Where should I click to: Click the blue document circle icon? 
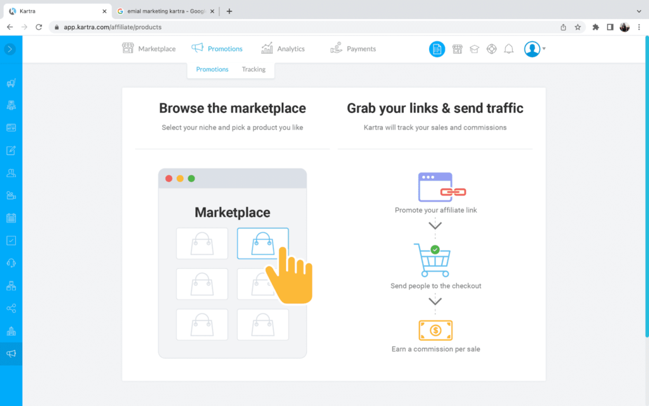click(437, 49)
